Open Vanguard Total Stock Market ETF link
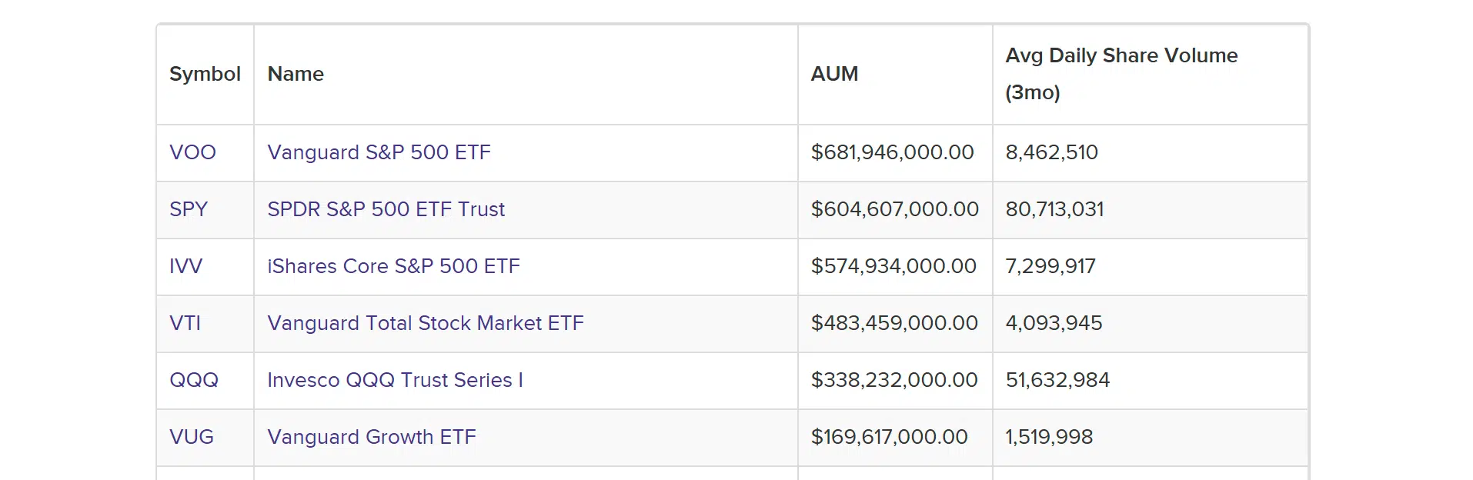The image size is (1473, 480). tap(426, 323)
